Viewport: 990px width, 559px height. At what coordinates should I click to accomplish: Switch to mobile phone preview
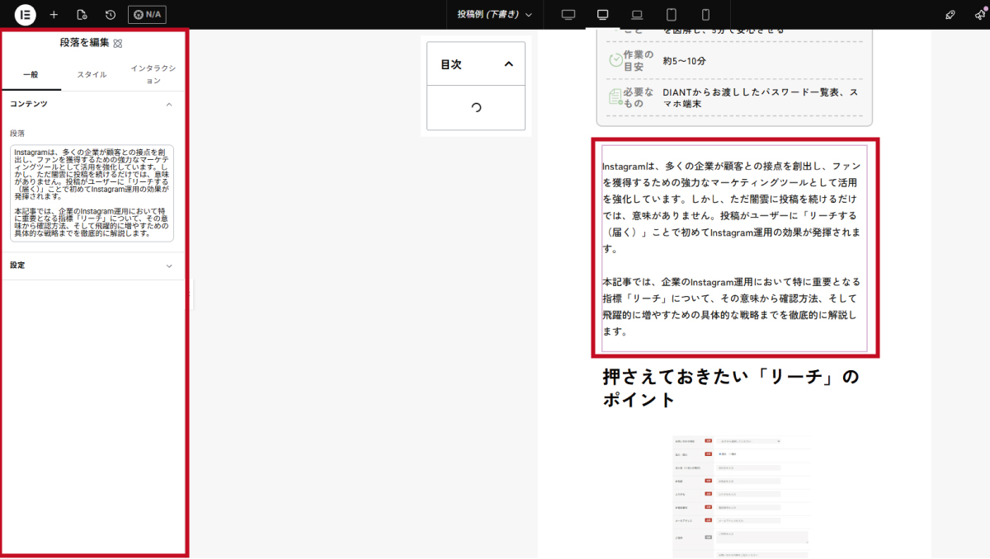pos(705,15)
